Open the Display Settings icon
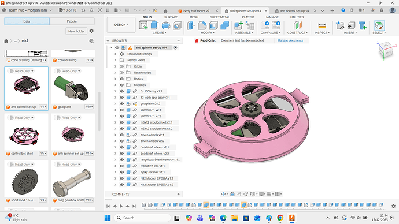The image size is (399, 224). 261,194
